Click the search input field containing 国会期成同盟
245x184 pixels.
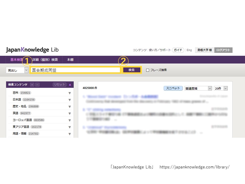tap(75, 70)
